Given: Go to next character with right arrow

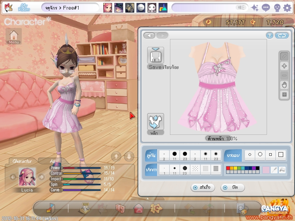Looking at the screenshot, I should pyautogui.click(x=41, y=177).
